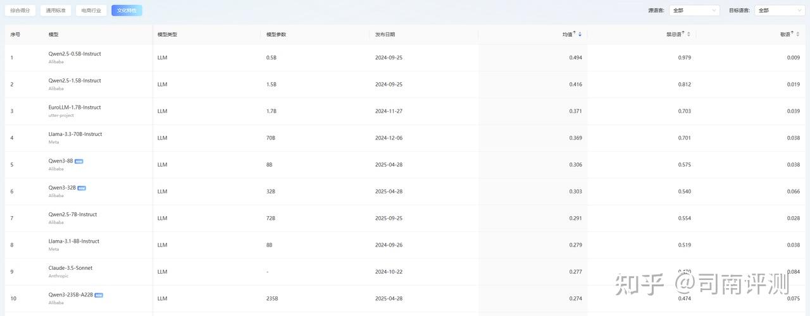The width and height of the screenshot is (810, 316).
Task: Click Meta under Llama-3.1-8B-Instruct
Action: [x=53, y=249]
